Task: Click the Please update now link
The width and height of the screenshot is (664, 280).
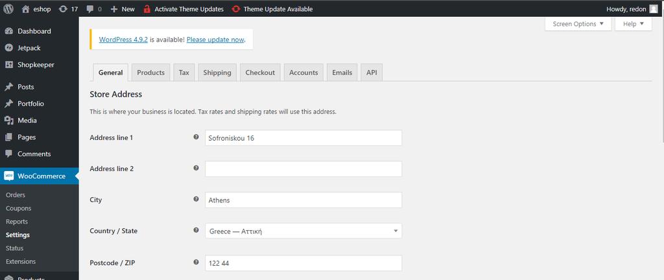Action: [215, 40]
